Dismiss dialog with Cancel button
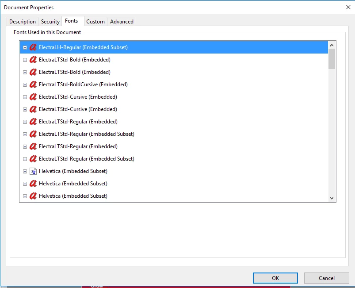The height and width of the screenshot is (288, 355). 326,278
